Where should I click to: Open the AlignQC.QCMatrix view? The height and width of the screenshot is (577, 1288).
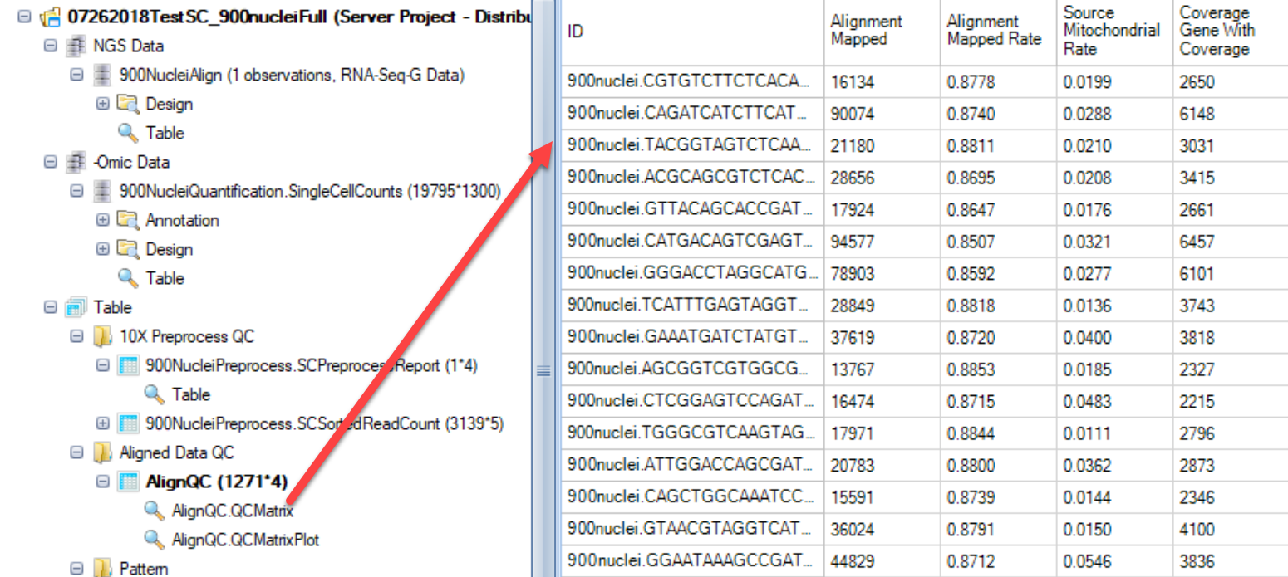233,511
